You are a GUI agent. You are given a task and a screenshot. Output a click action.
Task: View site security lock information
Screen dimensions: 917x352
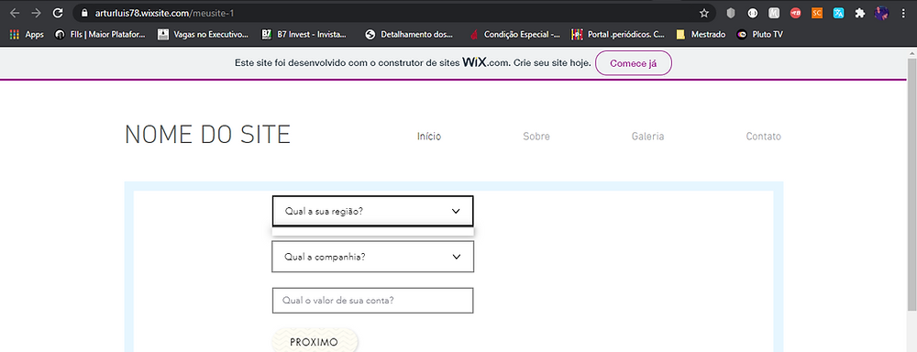(x=84, y=13)
